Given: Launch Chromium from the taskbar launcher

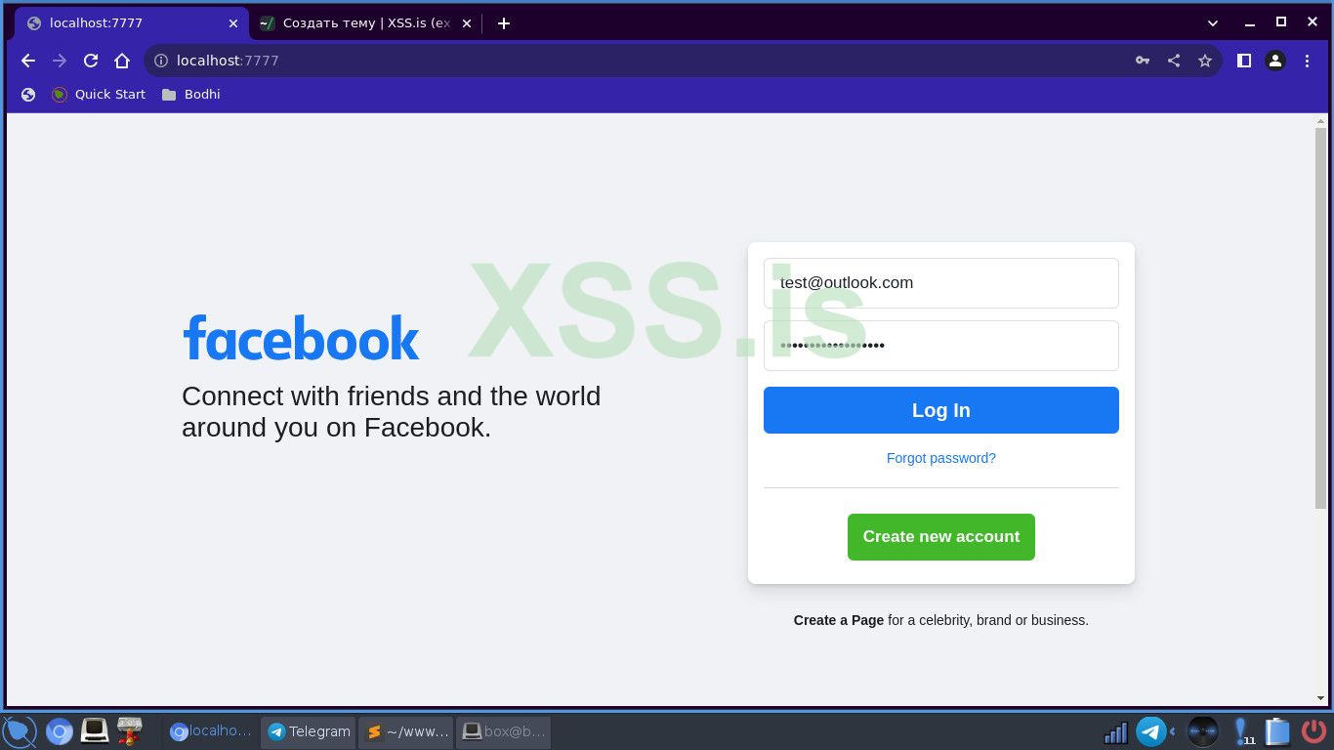Looking at the screenshot, I should (x=60, y=731).
